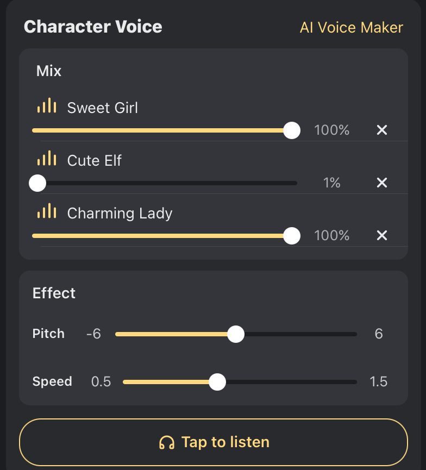Open the AI Voice Maker link
The image size is (426, 470).
coord(351,27)
